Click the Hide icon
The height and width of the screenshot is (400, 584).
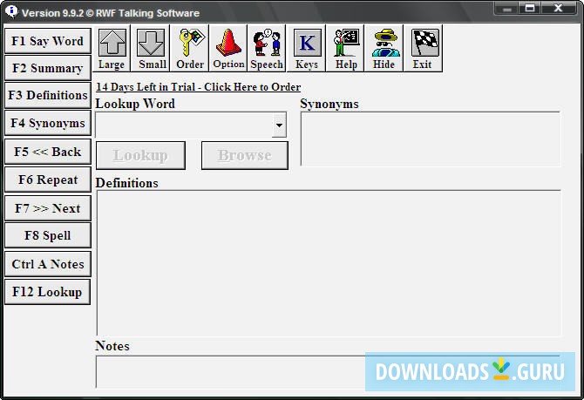(x=384, y=49)
